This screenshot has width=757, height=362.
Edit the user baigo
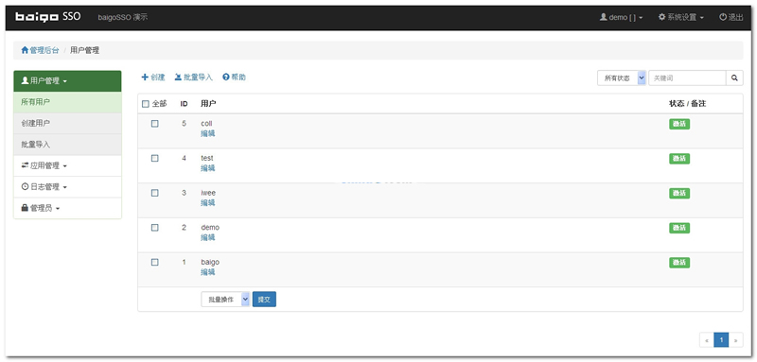(x=207, y=272)
